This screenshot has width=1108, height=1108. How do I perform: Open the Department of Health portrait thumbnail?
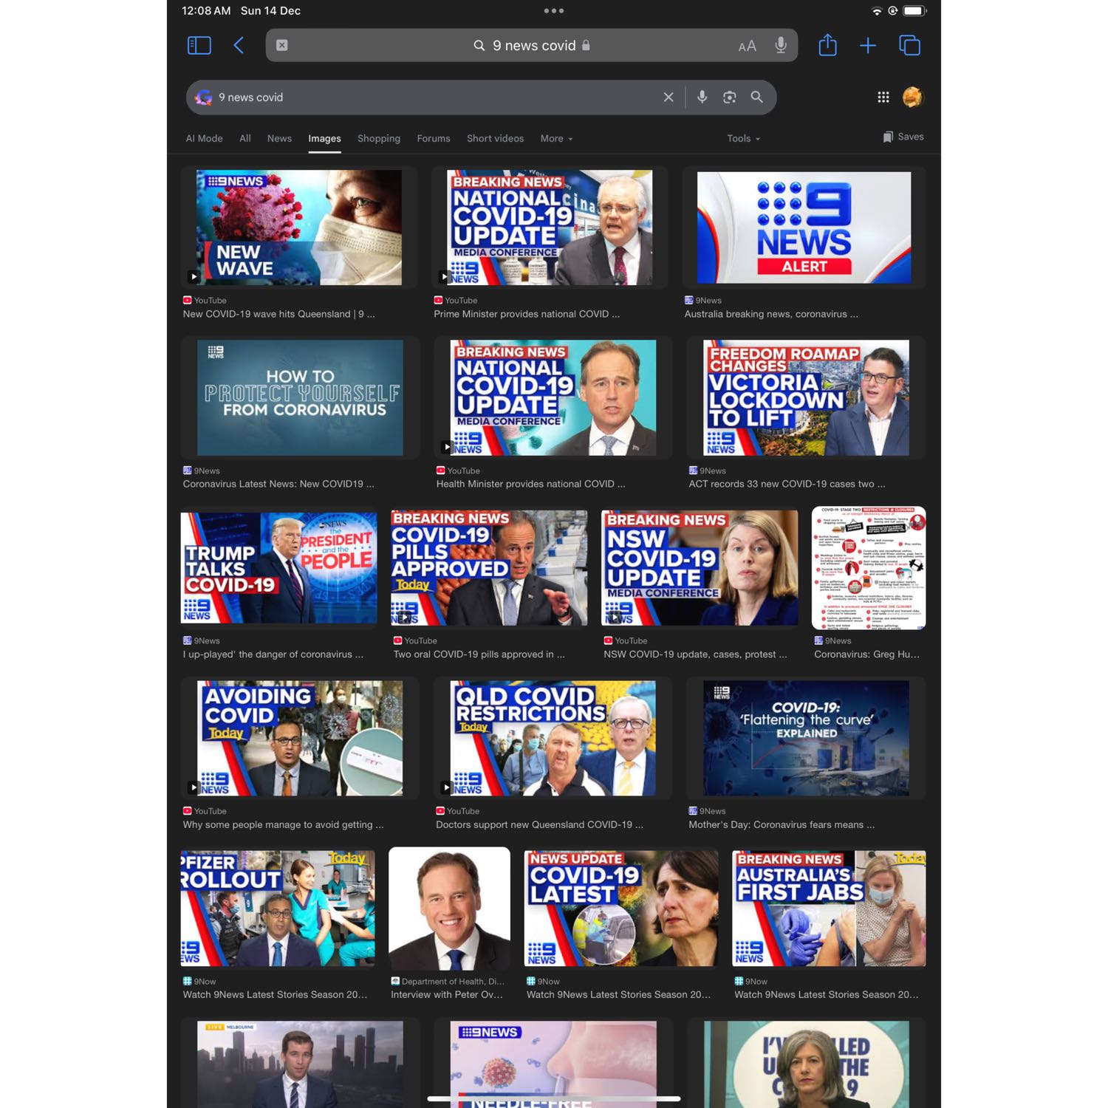pyautogui.click(x=449, y=909)
